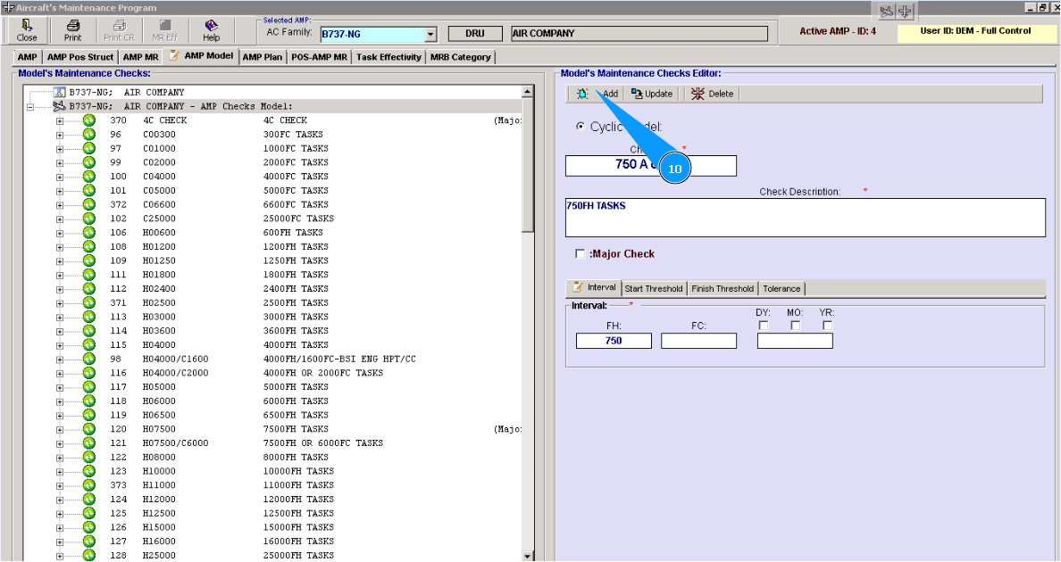Click green icon of H07500 check row
Screen dimensions: 1061x562
click(x=89, y=429)
